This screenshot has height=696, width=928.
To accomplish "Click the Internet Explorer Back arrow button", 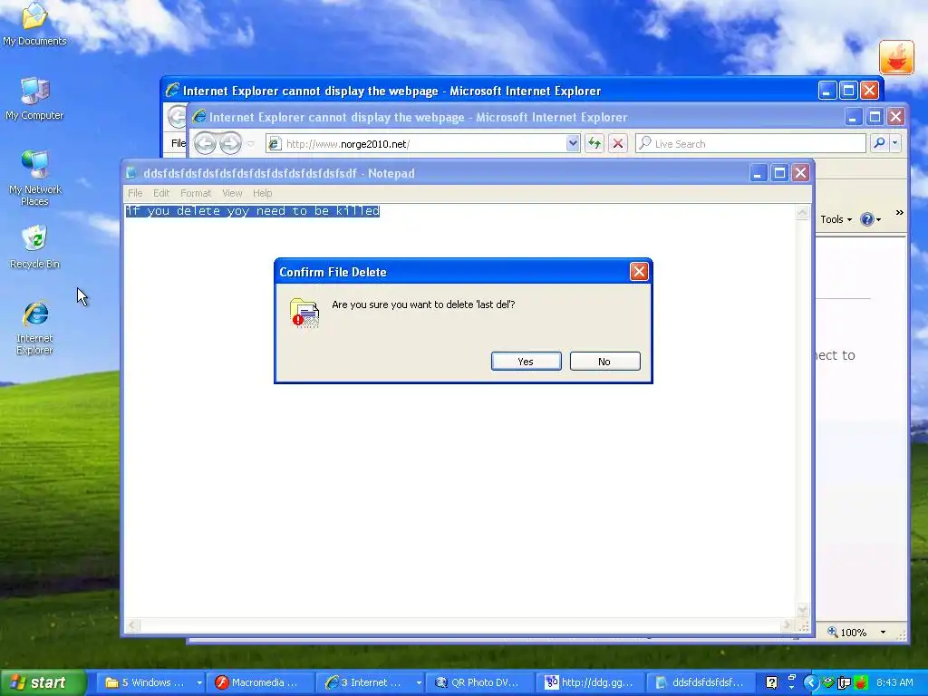I will coord(206,143).
